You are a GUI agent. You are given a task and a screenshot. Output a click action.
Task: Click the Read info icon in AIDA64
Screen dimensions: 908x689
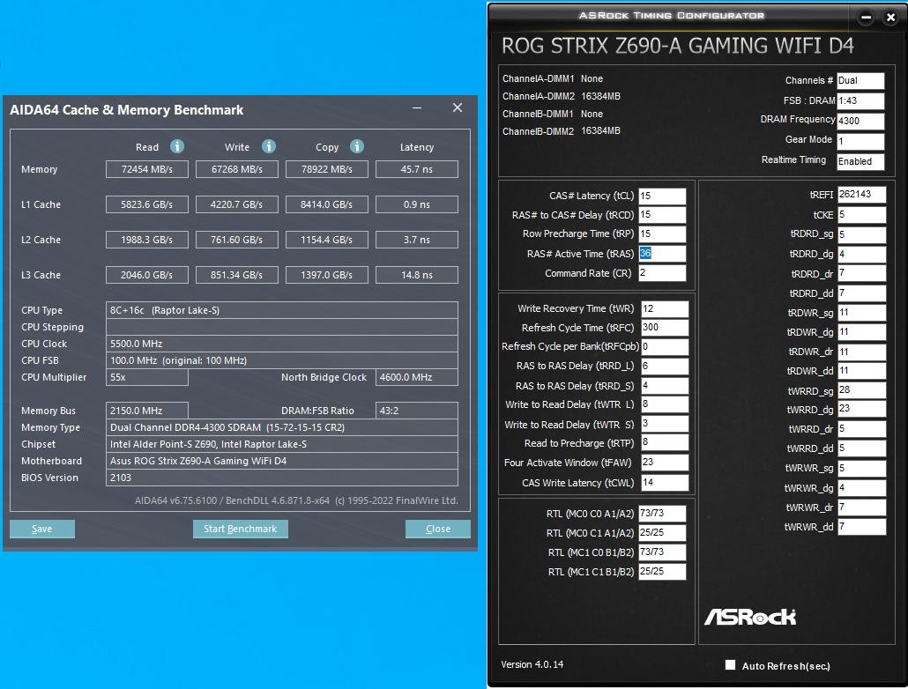(x=177, y=146)
